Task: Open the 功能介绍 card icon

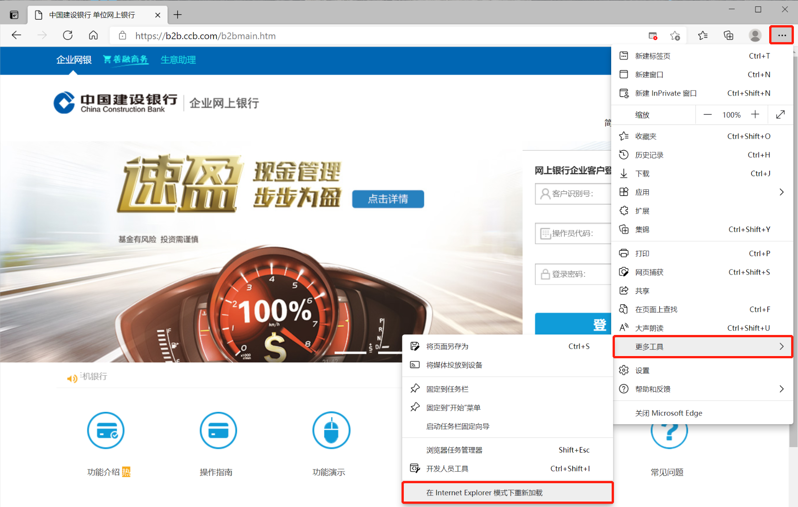Action: [106, 431]
